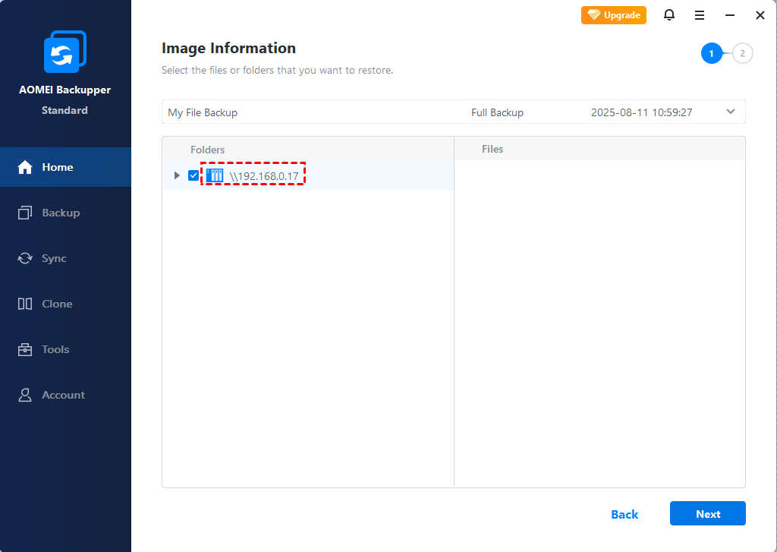Click Next to continue restore
This screenshot has height=552, width=777.
(x=707, y=514)
